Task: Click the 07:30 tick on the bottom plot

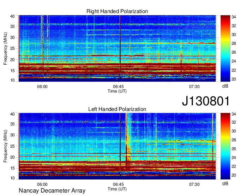Action: pos(194,184)
